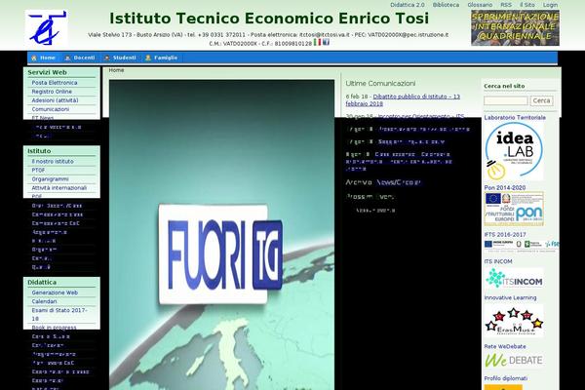585x390 pixels.
Task: Click the Servizi Web section heading
Action: click(47, 72)
